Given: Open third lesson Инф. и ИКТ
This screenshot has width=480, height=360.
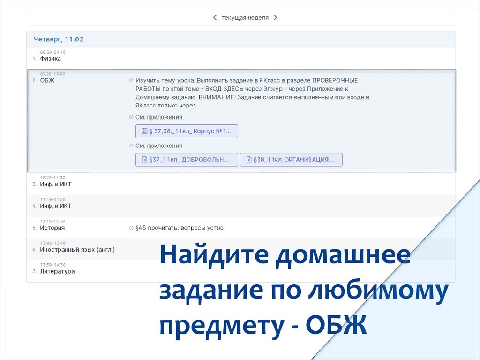Looking at the screenshot, I should (56, 184).
